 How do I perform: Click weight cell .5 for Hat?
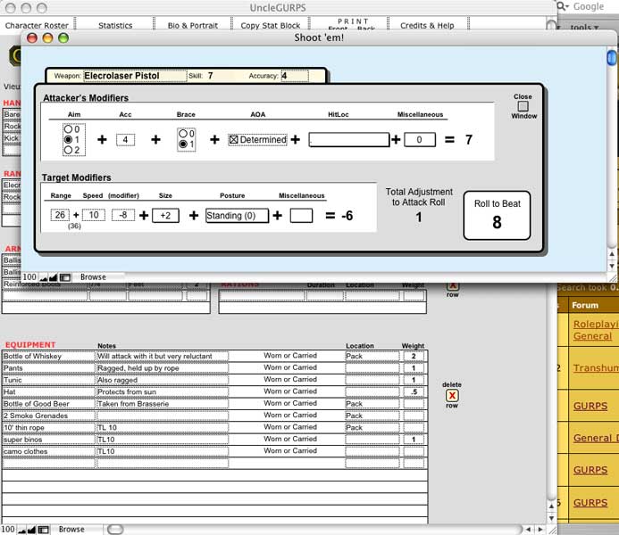pyautogui.click(x=414, y=392)
